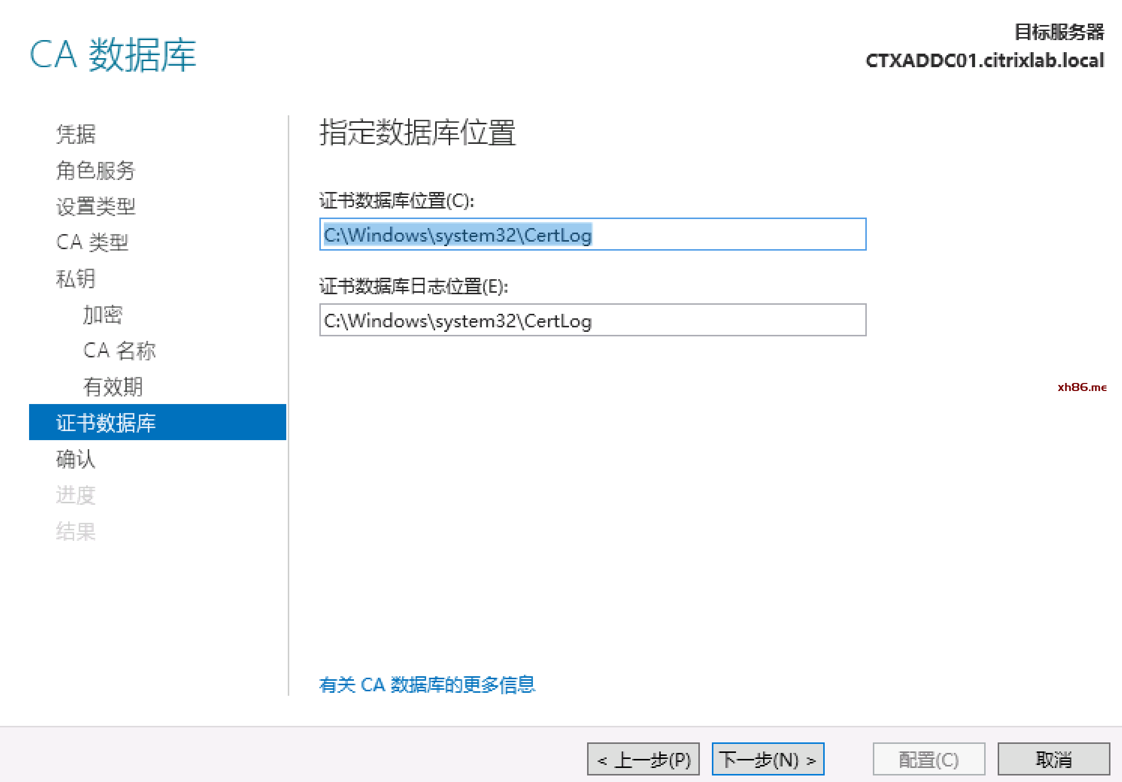Viewport: 1122px width, 782px height.
Task: Select the CA 类型 step
Action: (x=92, y=243)
